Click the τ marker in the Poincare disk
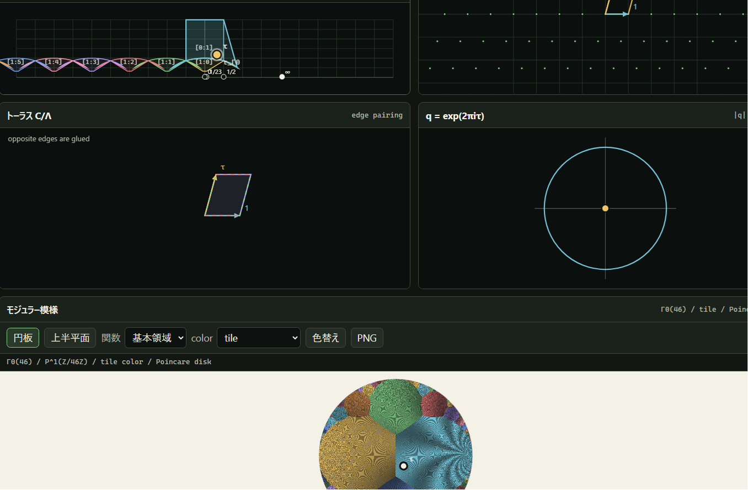The height and width of the screenshot is (490, 748). (403, 466)
